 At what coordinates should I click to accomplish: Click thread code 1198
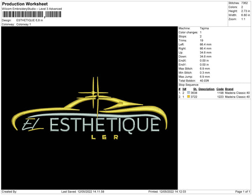(x=220, y=93)
